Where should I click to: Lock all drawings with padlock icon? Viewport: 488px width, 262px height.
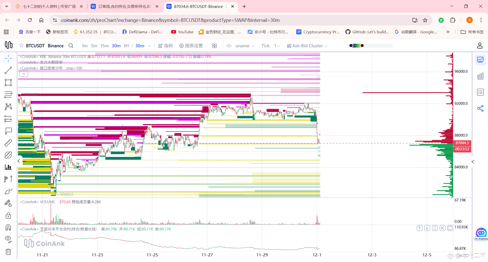8,215
